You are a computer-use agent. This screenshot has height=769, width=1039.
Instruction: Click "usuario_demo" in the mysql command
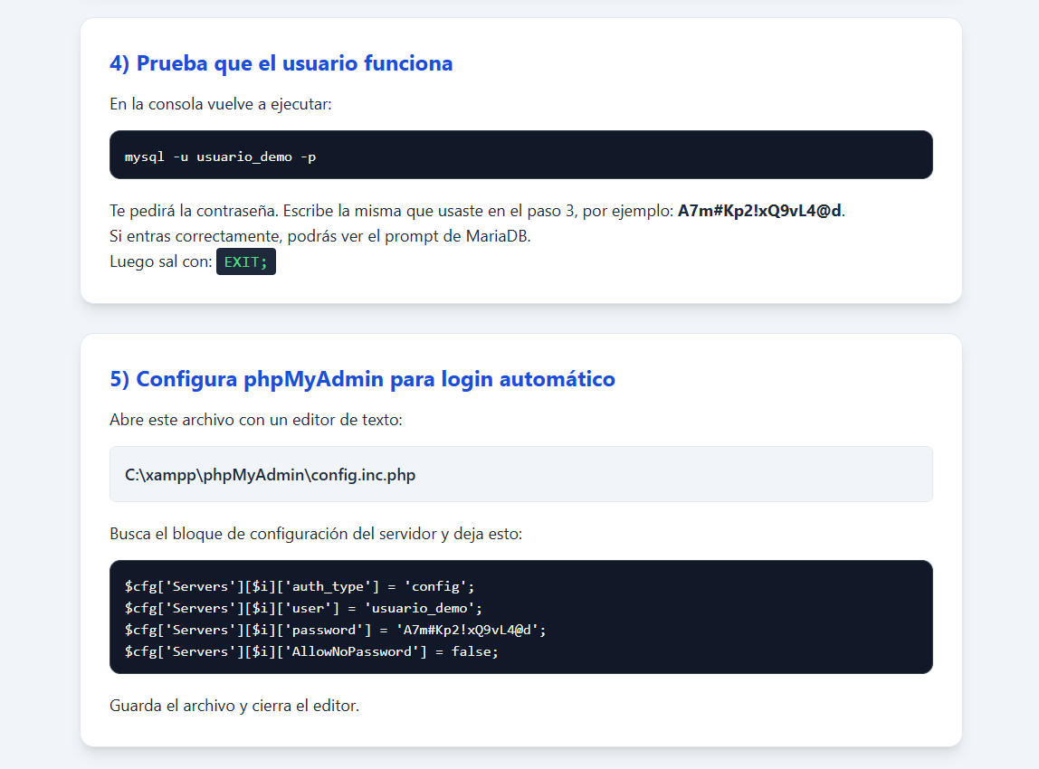[x=243, y=157]
